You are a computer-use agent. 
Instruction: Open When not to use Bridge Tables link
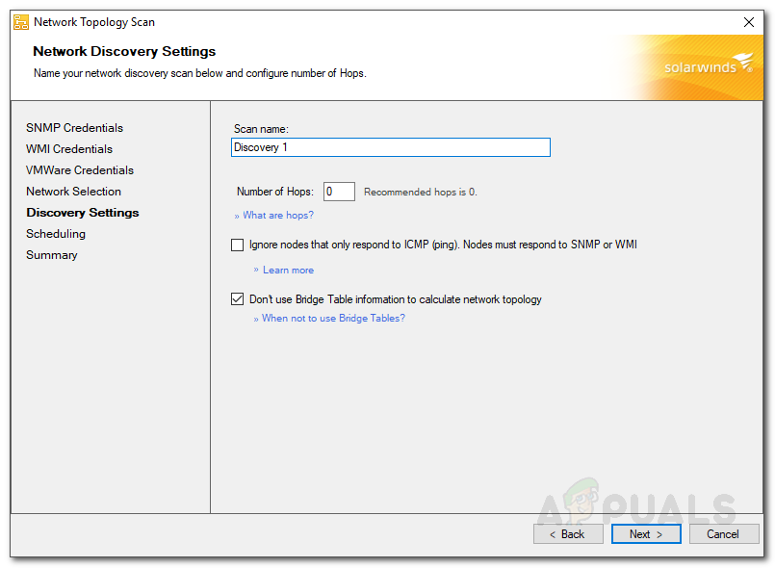[x=333, y=319]
